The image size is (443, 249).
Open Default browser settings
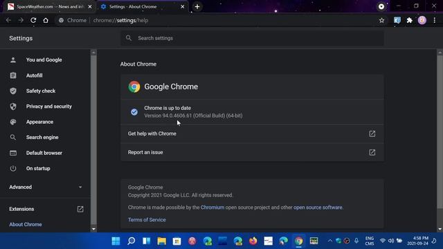[x=44, y=153]
